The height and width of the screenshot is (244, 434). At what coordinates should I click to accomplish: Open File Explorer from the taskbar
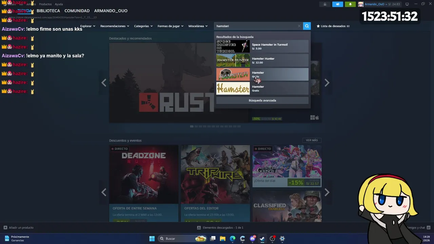point(223,239)
